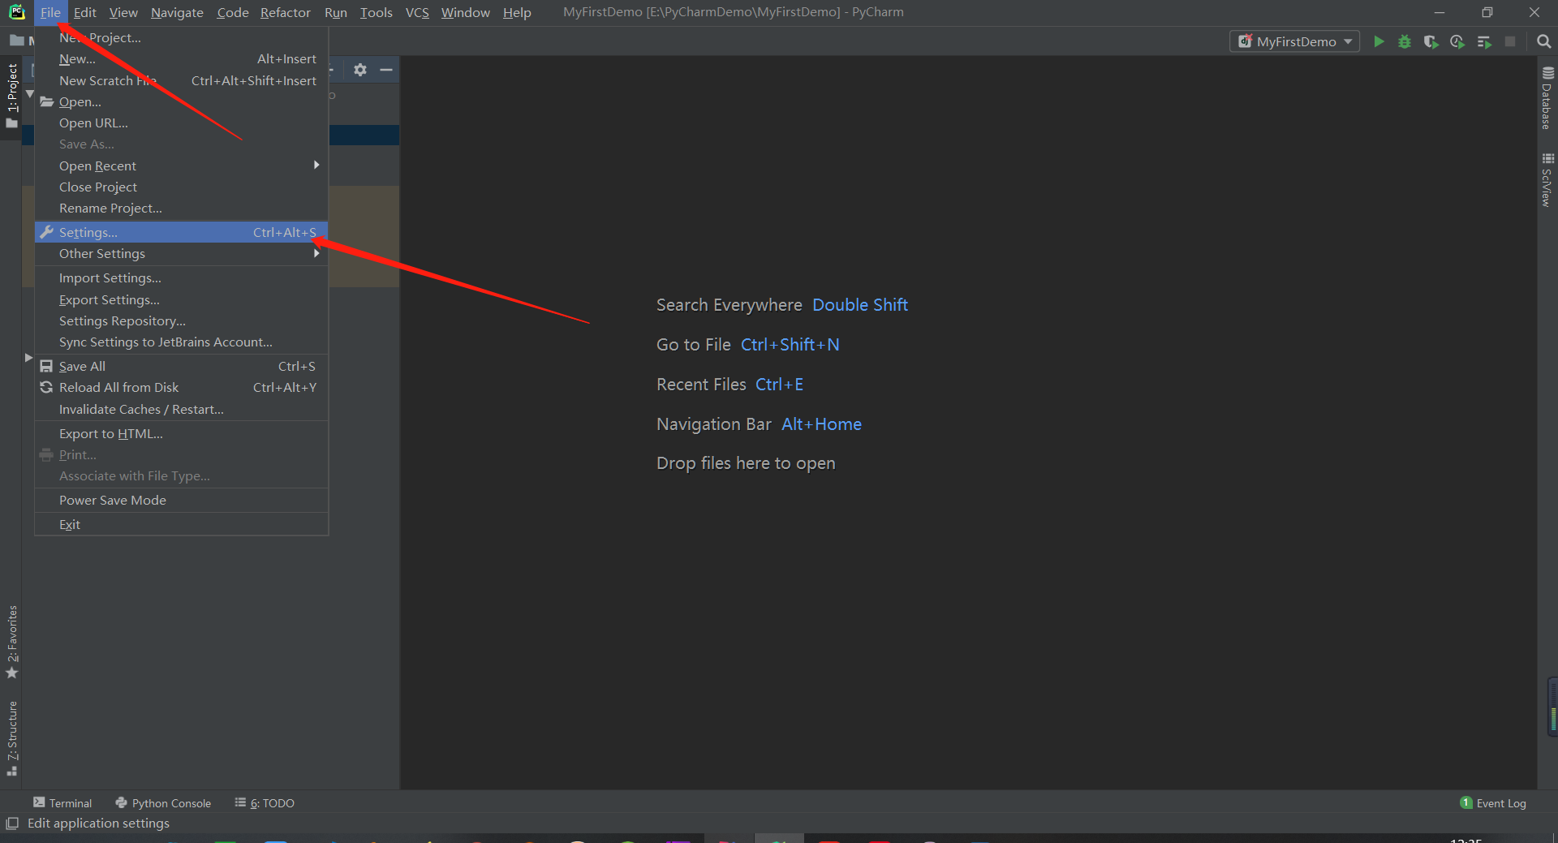Image resolution: width=1558 pixels, height=843 pixels.
Task: Open the Terminal tool window
Action: pos(62,802)
